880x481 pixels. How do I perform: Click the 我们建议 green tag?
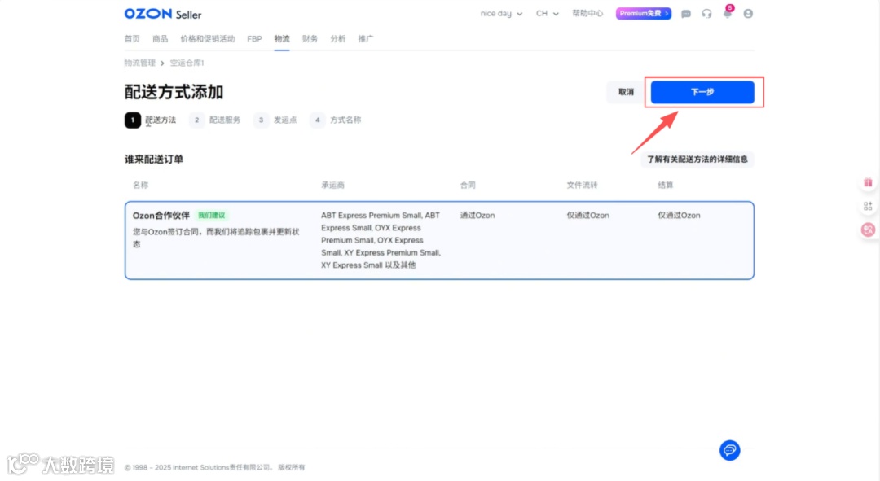[x=212, y=216]
